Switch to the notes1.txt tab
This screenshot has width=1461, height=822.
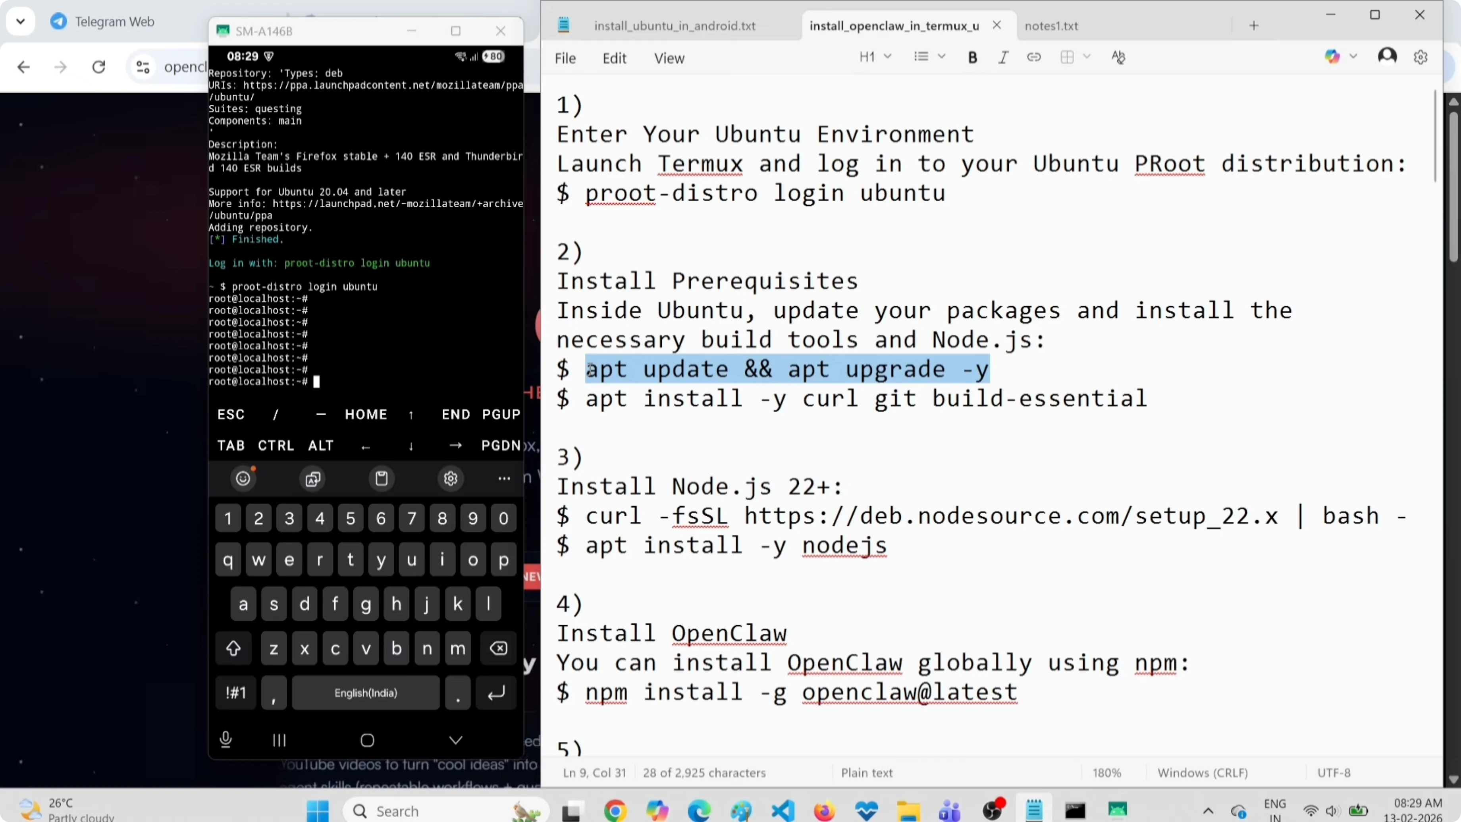pos(1052,25)
